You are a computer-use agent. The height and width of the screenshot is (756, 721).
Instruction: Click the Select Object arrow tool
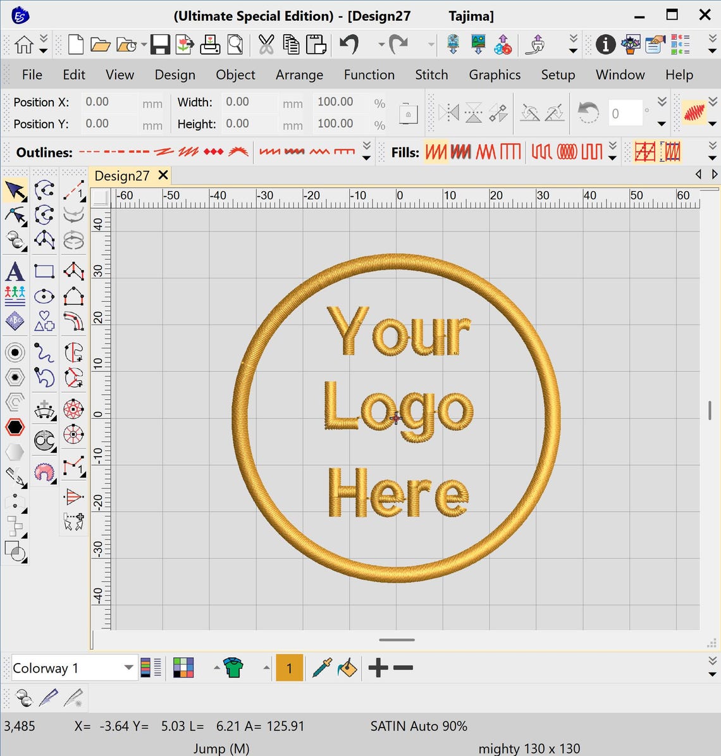tap(15, 190)
